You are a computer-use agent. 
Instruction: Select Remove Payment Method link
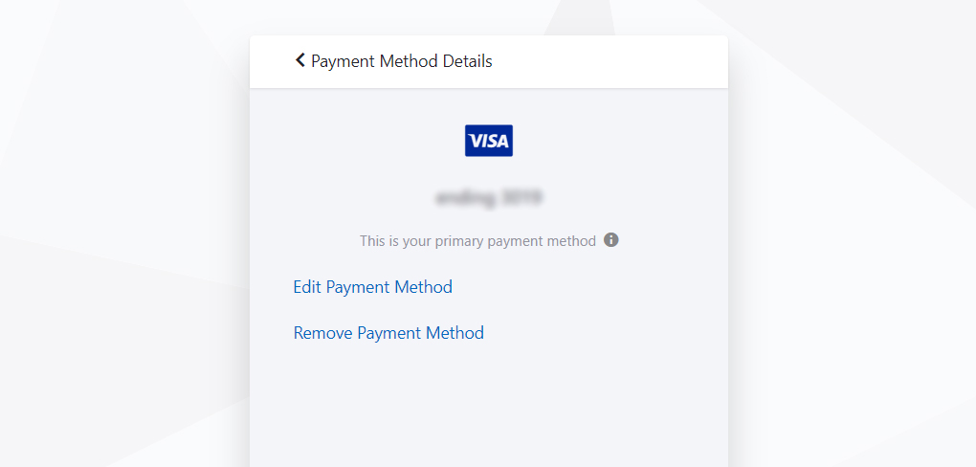click(388, 333)
